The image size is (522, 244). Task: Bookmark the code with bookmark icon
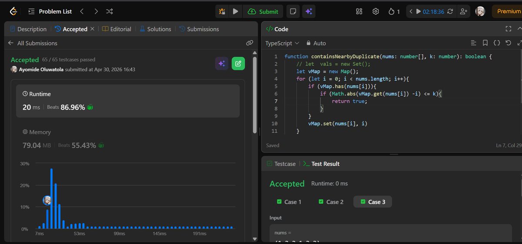pyautogui.click(x=485, y=43)
